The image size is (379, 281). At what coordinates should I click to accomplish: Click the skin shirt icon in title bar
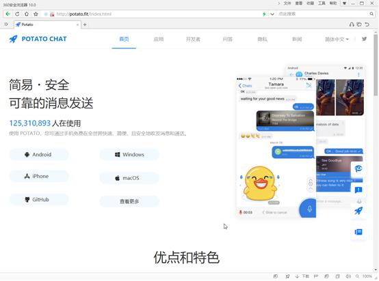pos(344,3)
